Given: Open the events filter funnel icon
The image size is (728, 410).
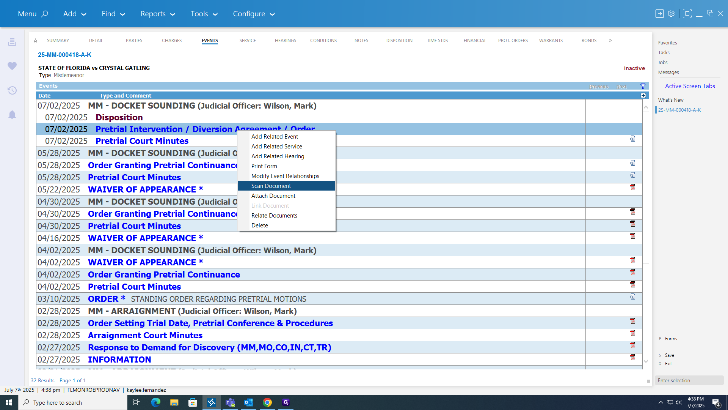Looking at the screenshot, I should pos(643,86).
